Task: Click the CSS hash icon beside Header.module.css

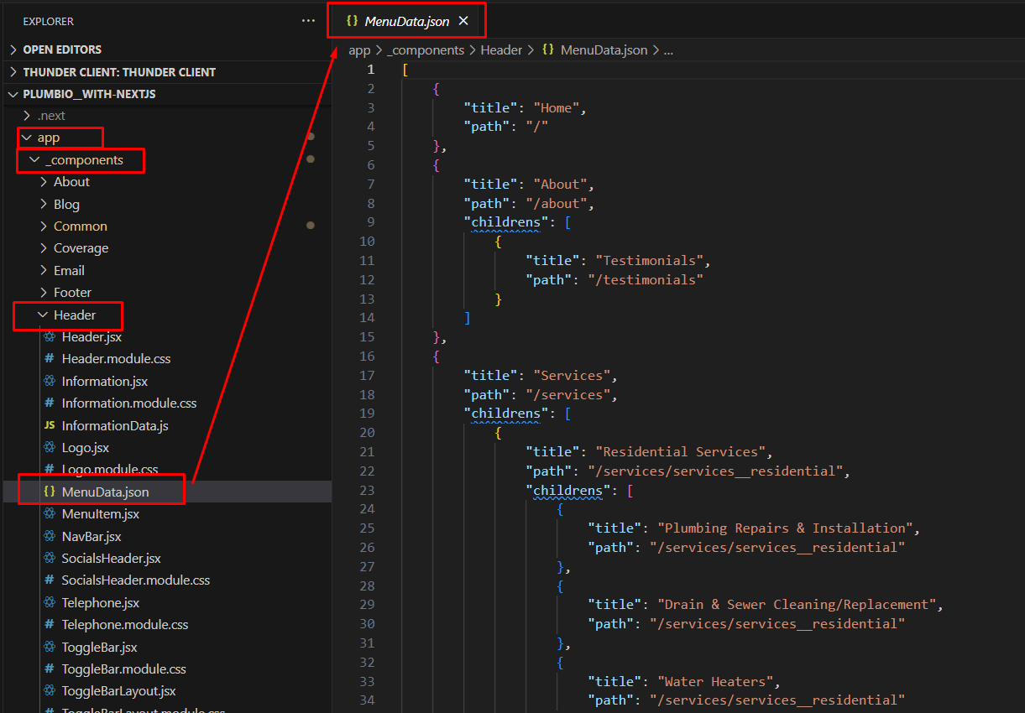Action: [x=50, y=358]
